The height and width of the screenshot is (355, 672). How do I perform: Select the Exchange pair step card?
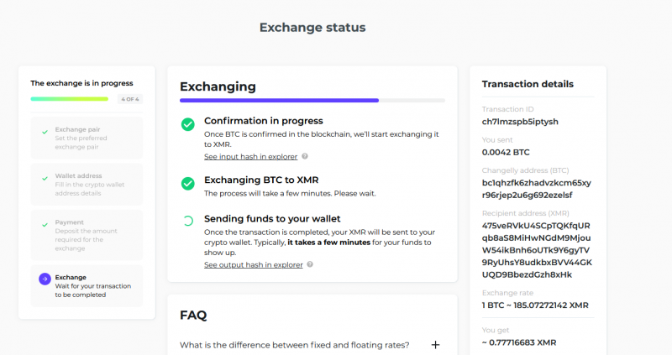pos(87,137)
